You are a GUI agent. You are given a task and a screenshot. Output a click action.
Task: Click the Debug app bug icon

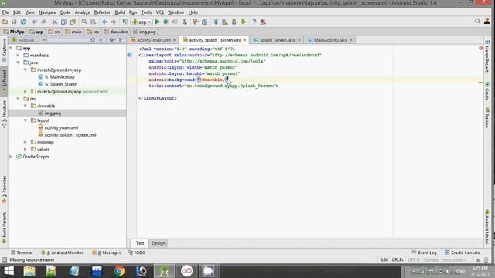pyautogui.click(x=166, y=22)
